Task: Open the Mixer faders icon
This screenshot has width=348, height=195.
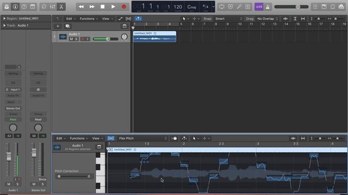Action: click(52, 6)
